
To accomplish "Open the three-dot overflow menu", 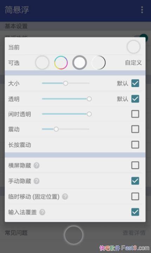I will coord(142,10).
